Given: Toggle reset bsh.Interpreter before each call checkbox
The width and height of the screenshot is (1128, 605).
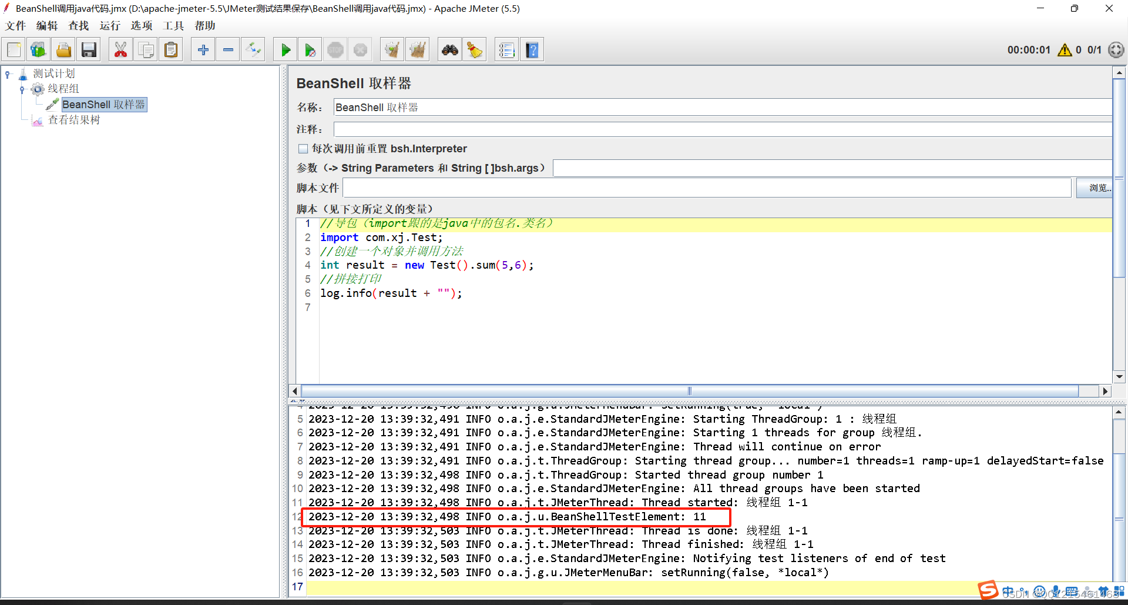Looking at the screenshot, I should point(303,149).
